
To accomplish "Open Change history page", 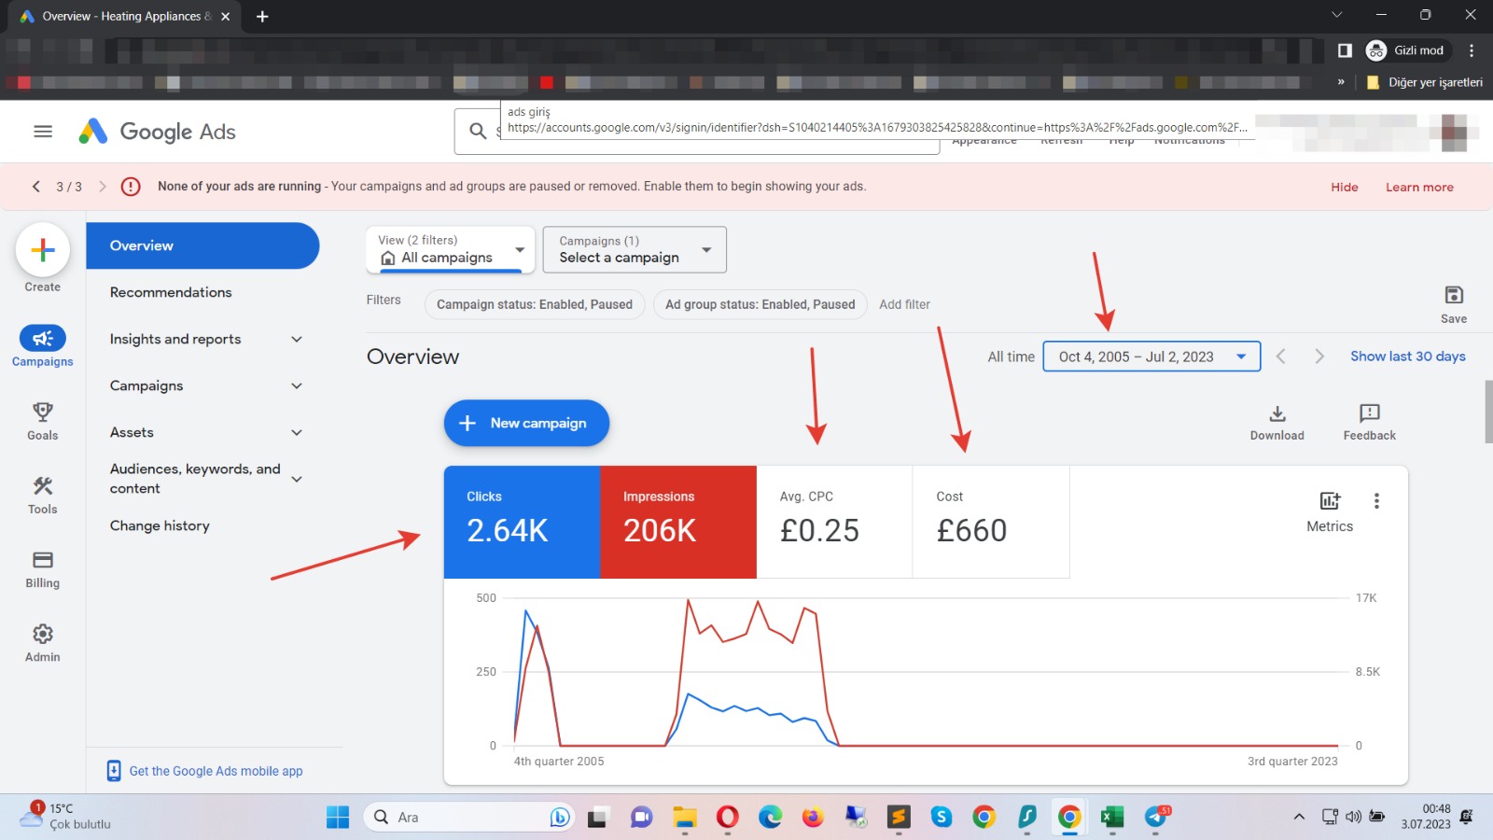I will (160, 525).
